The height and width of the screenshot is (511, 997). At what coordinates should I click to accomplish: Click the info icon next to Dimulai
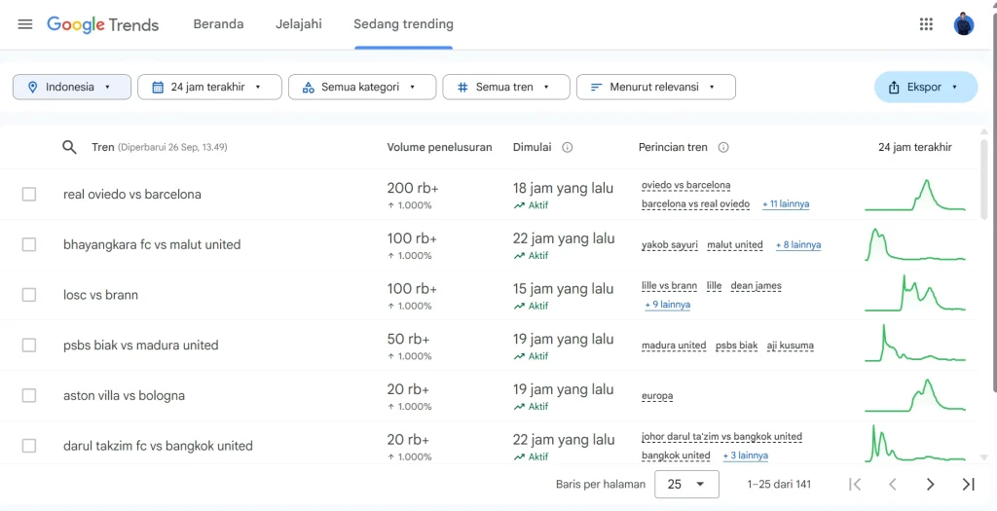[568, 147]
